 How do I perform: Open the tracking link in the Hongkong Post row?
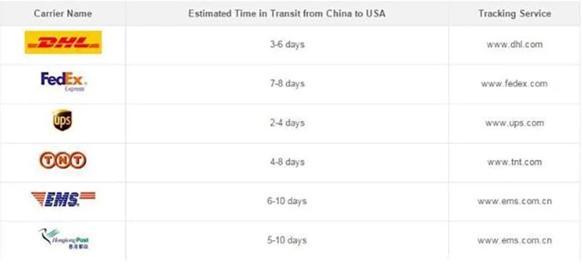(x=514, y=240)
